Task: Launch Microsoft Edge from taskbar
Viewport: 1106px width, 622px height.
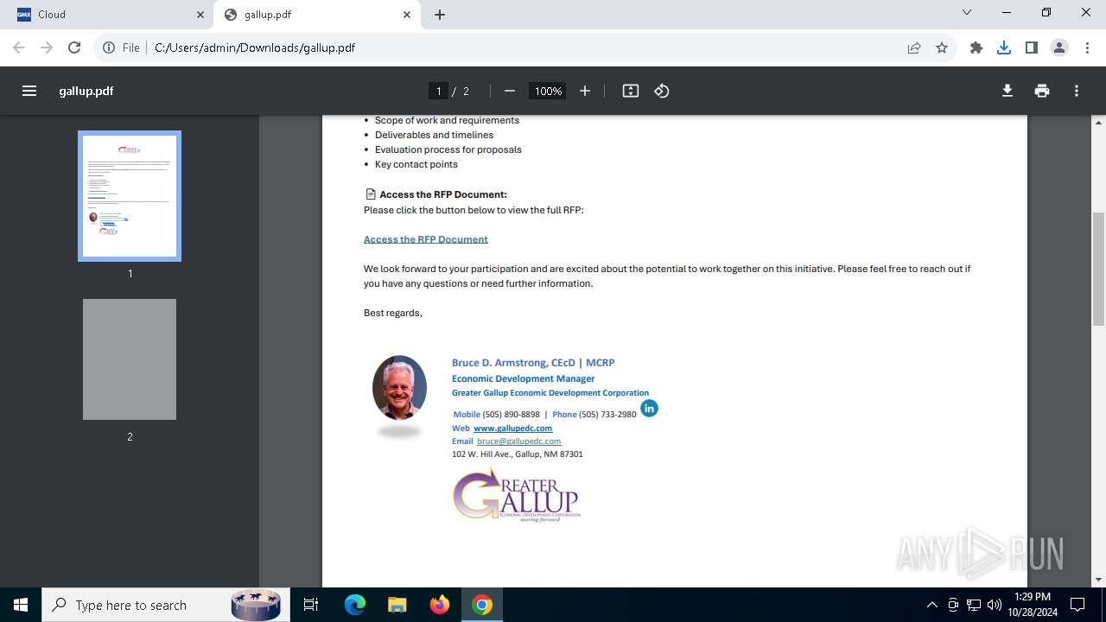Action: click(355, 605)
